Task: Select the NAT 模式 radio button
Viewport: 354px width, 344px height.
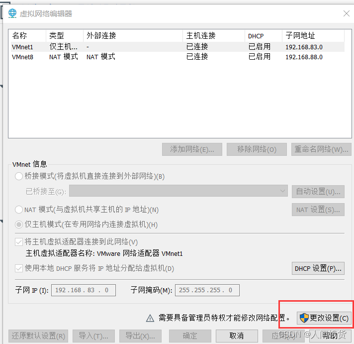Action: tap(19, 210)
